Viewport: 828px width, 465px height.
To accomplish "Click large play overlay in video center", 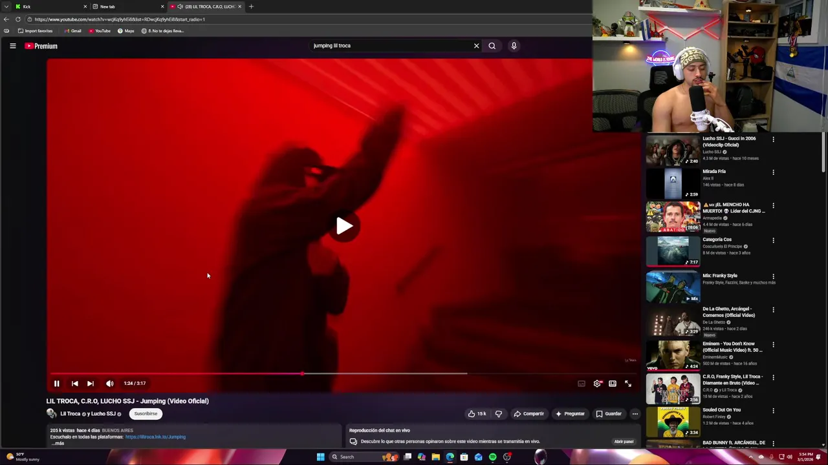I will (344, 226).
